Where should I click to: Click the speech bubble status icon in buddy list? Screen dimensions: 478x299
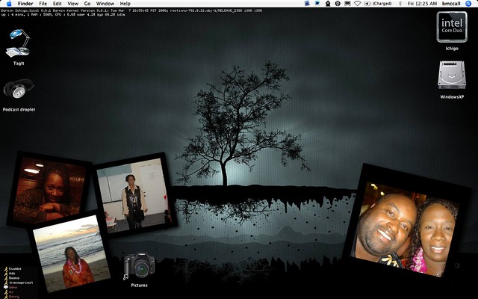coord(5,287)
